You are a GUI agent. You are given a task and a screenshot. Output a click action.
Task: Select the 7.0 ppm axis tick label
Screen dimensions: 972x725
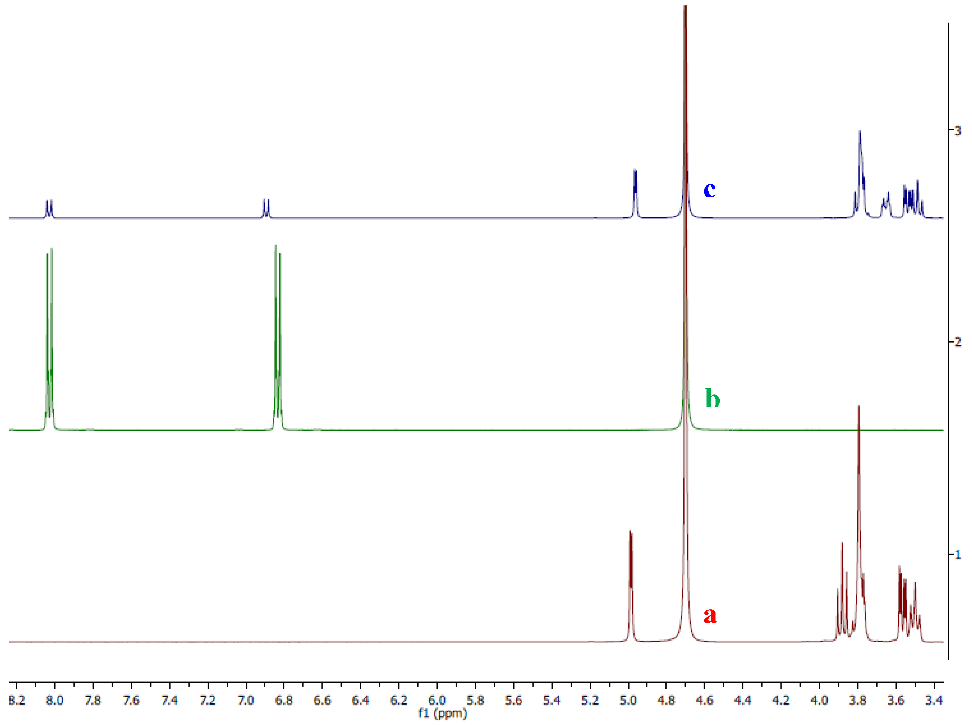tap(246, 700)
